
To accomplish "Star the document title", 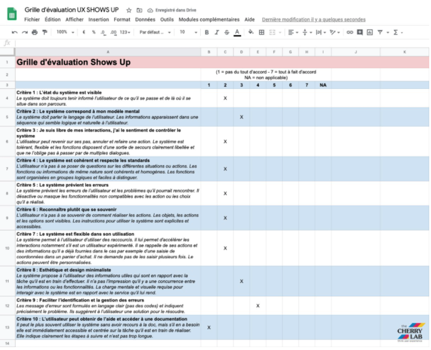I will pyautogui.click(x=129, y=10).
